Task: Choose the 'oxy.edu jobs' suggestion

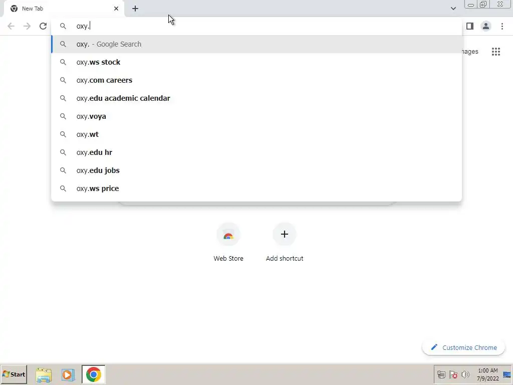Action: 256,170
